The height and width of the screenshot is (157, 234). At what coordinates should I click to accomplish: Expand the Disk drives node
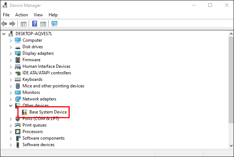11,47
